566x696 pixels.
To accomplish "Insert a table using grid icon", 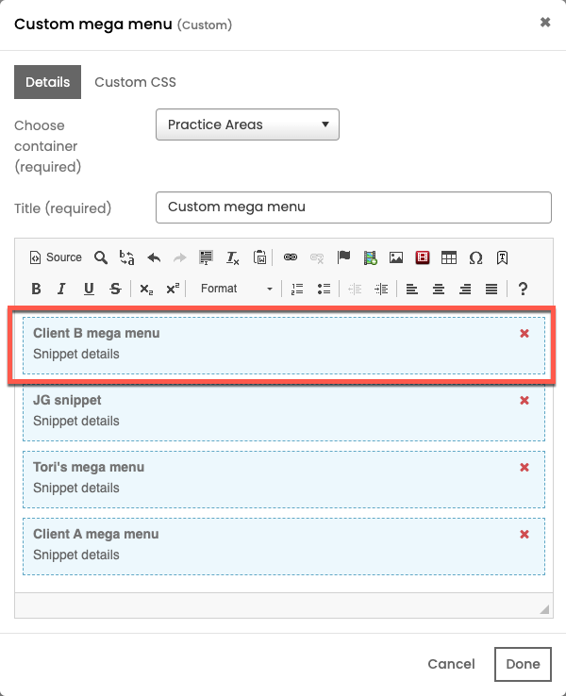I will pos(449,257).
